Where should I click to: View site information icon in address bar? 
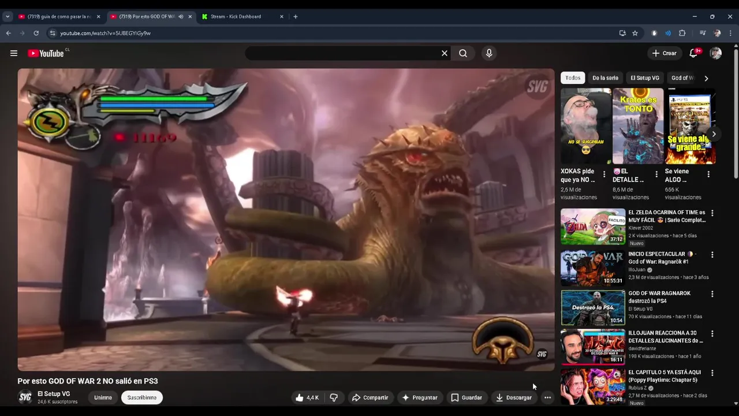[53, 33]
